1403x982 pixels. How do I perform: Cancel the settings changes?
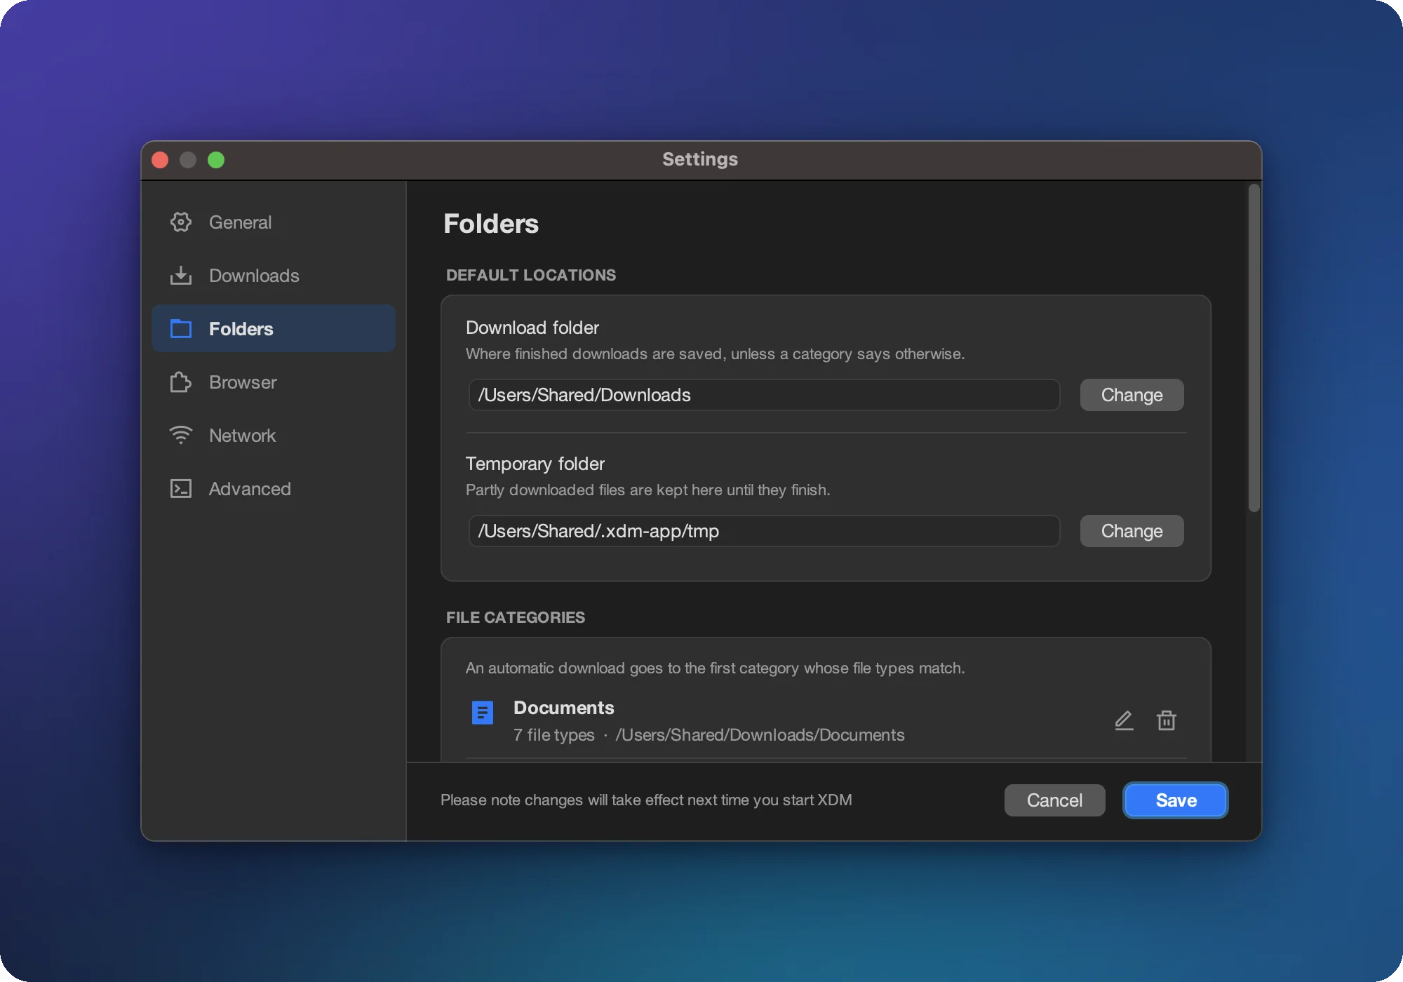(1054, 800)
